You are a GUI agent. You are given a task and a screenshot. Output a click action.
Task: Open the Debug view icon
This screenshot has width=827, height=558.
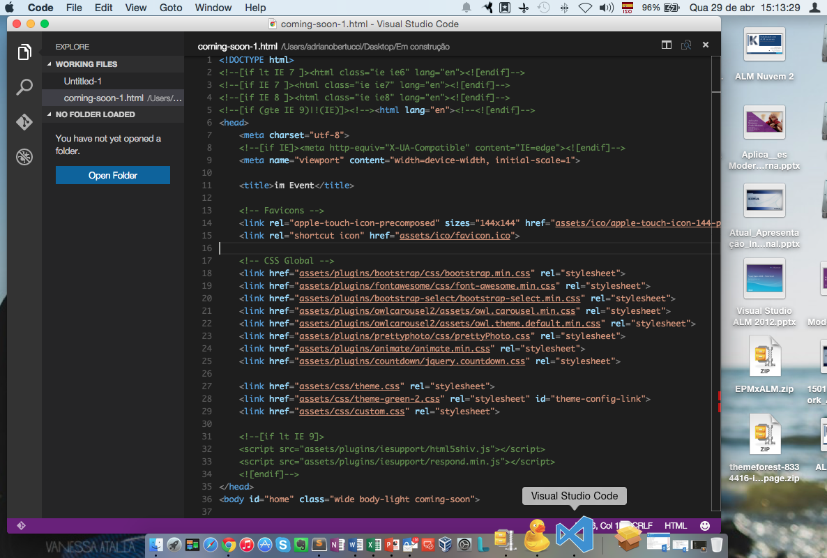click(24, 157)
